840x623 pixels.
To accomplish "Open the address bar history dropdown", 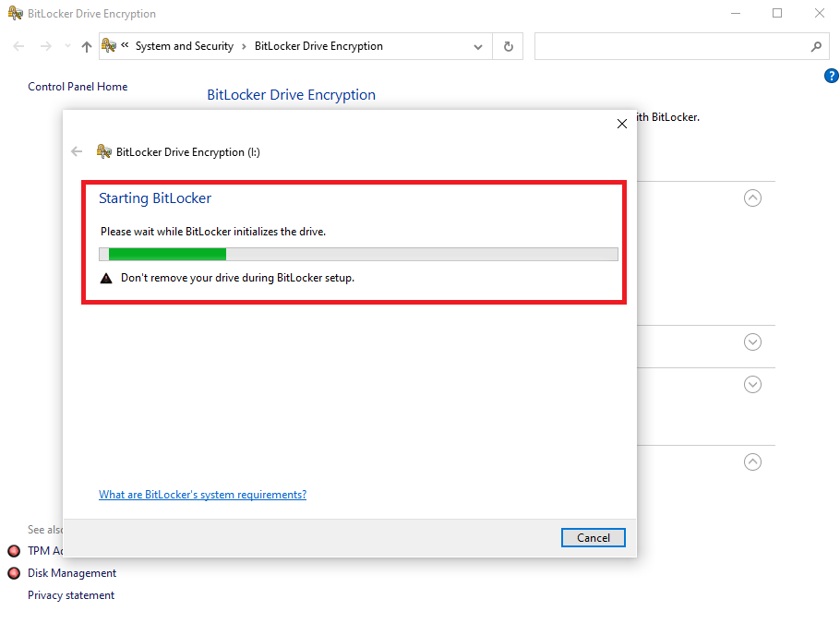I will click(477, 46).
